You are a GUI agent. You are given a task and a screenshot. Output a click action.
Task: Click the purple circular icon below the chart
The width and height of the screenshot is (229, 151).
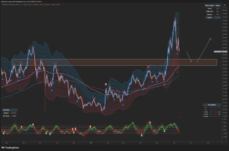pos(179,117)
